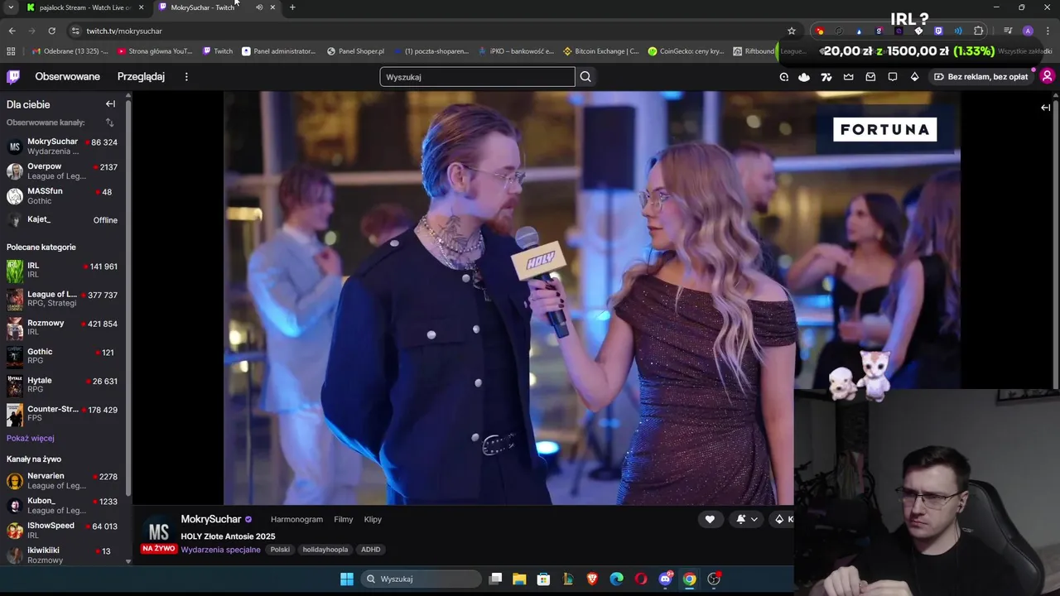Open offline Kajet_ channel in sidebar

62,219
